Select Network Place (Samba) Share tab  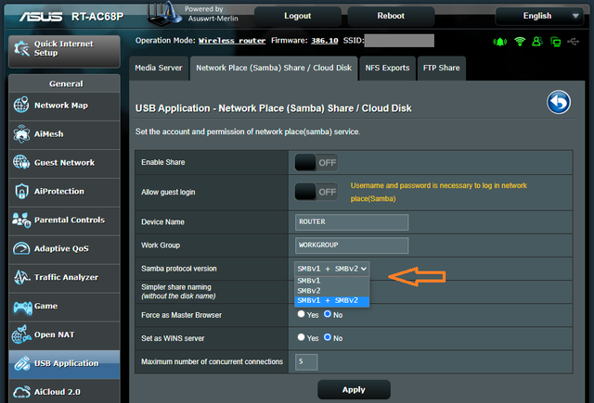(274, 68)
